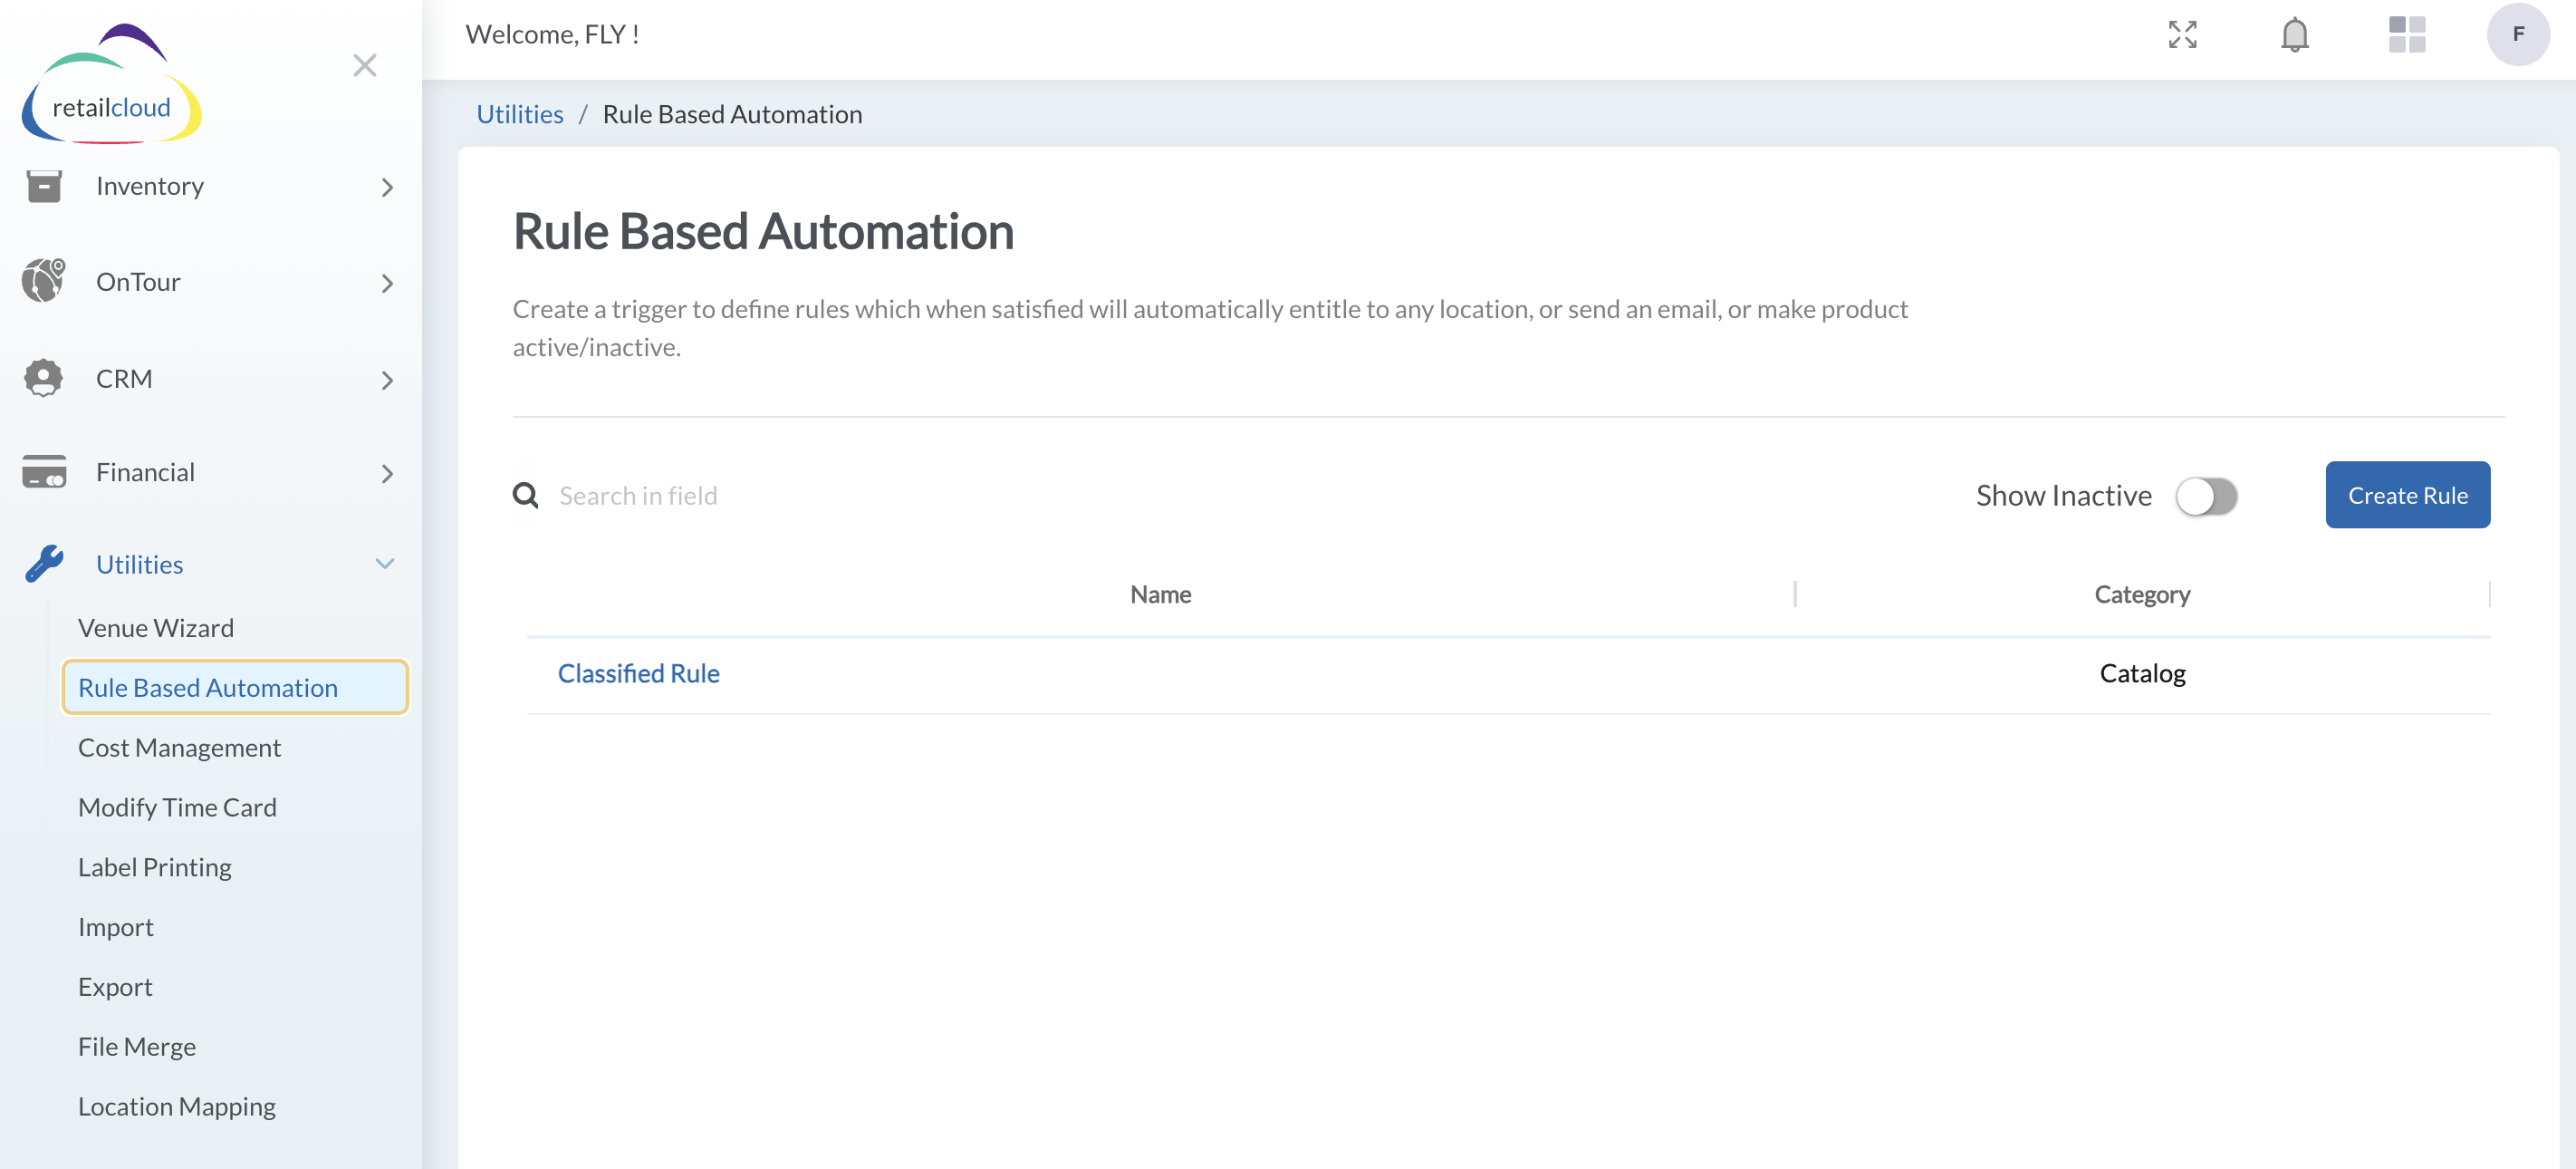Select the Inventory box icon
Viewport: 2576px width, 1169px height.
[42, 185]
